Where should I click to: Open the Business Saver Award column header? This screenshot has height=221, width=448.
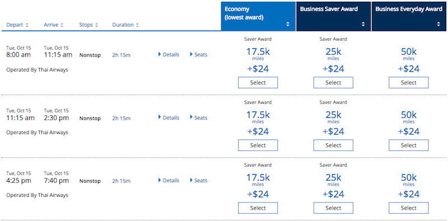click(333, 16)
